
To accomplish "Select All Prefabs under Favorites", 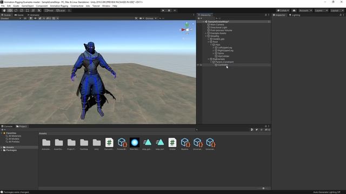I will 14,142.
